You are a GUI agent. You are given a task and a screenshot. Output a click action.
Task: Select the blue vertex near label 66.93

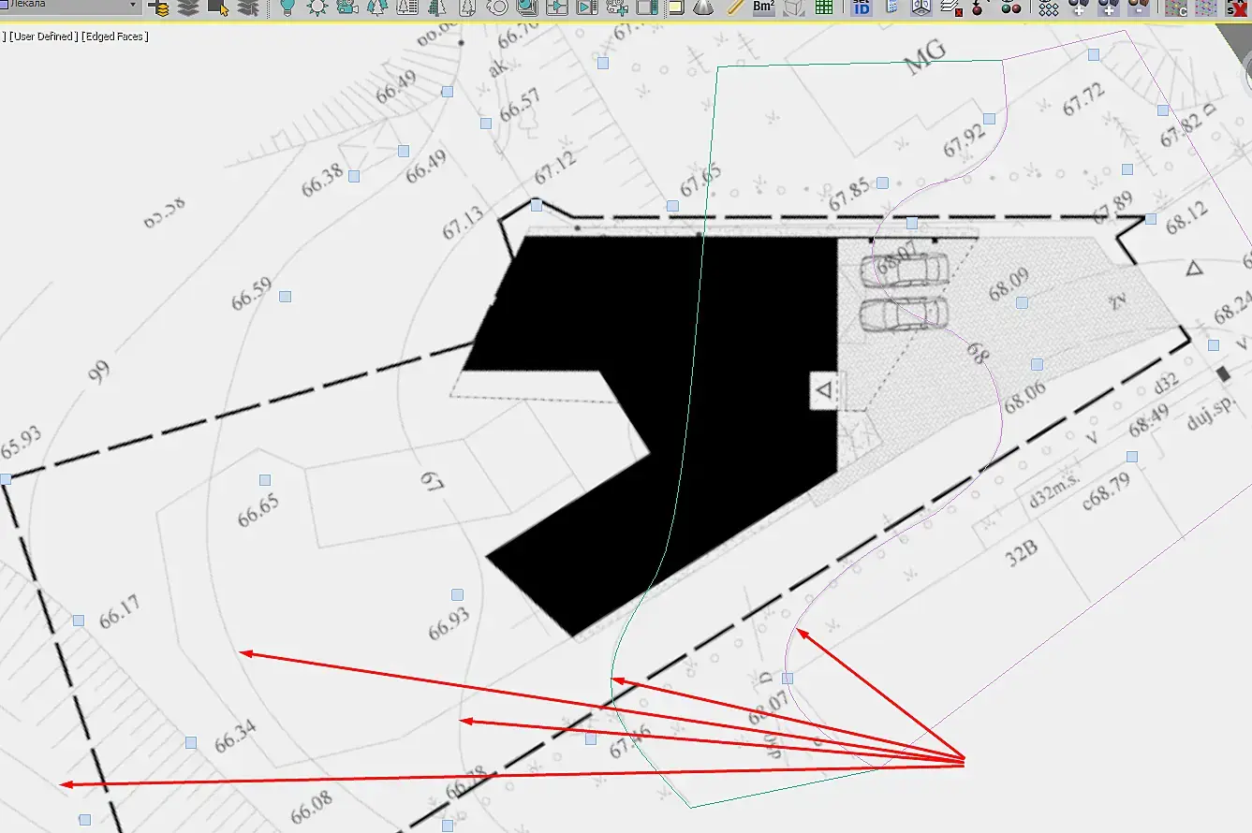coord(458,595)
